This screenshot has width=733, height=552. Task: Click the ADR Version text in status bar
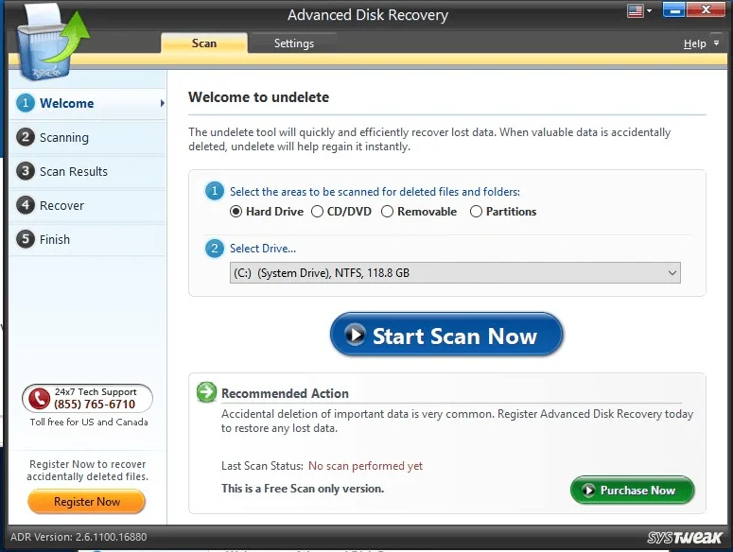coord(79,537)
